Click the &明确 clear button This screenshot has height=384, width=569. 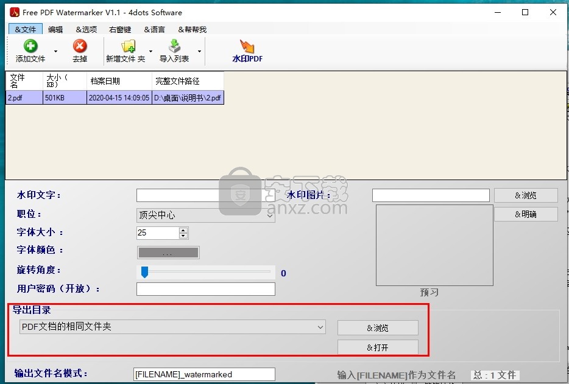(526, 214)
